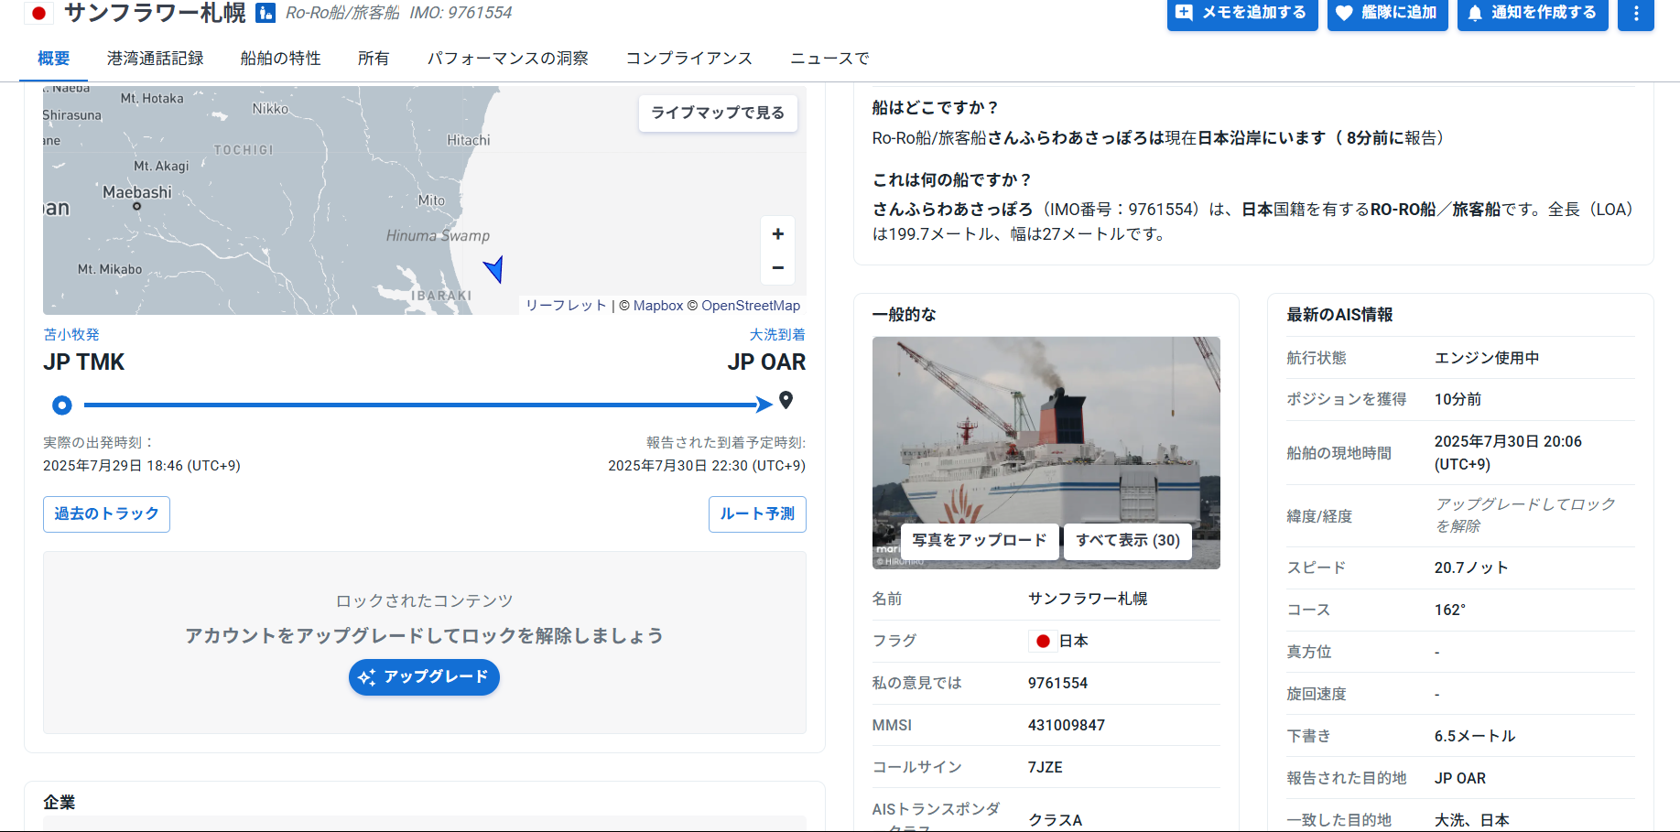
Task: Click the destination pin icon at JP OAR
Action: pyautogui.click(x=786, y=400)
